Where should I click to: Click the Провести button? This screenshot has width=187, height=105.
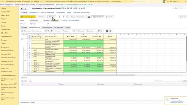point(51,17)
